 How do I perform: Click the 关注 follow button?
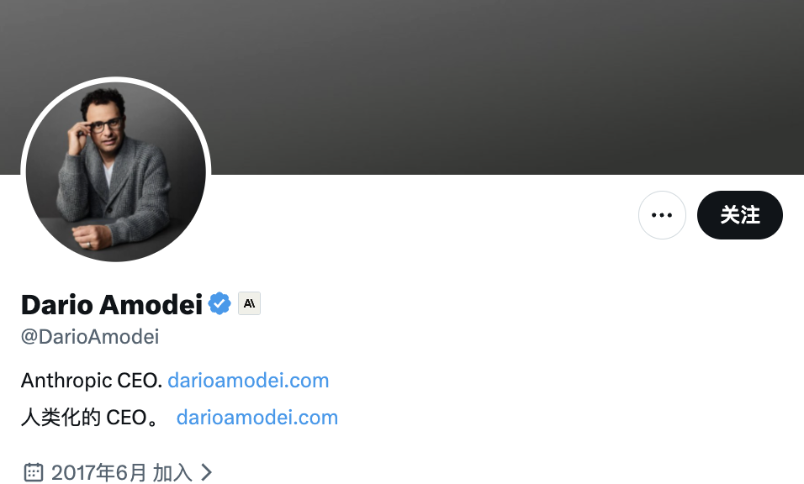pos(740,215)
